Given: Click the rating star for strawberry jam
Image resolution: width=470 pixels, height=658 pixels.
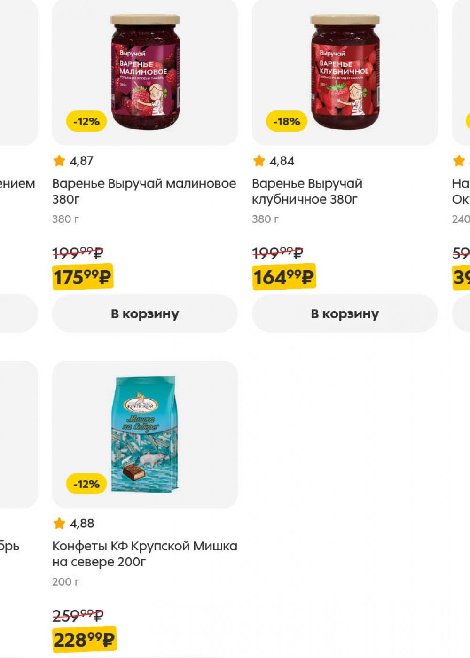Looking at the screenshot, I should coord(259,161).
